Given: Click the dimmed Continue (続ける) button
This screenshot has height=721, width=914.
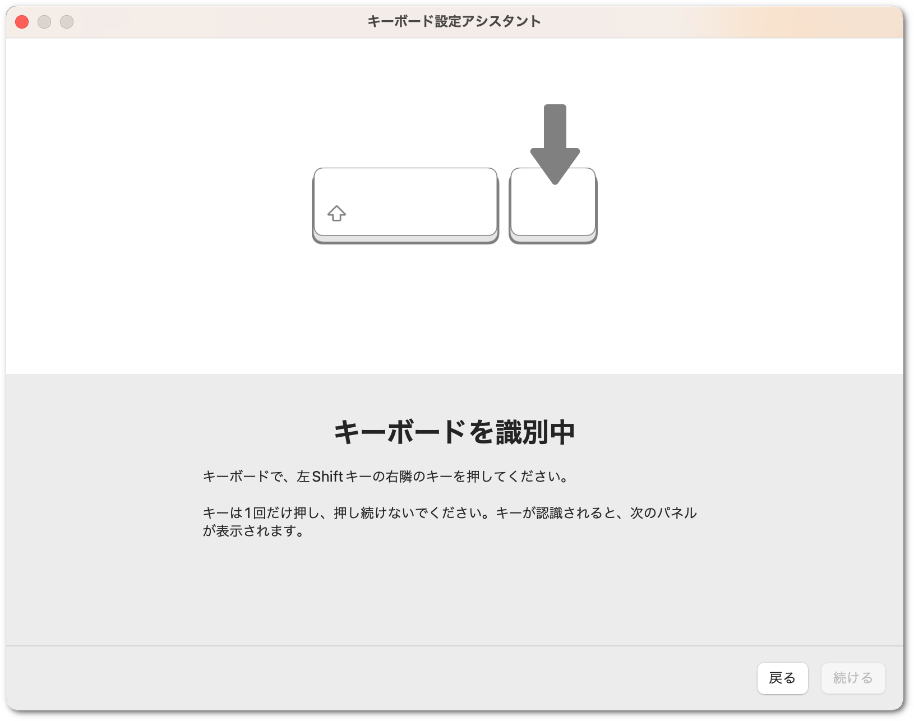Looking at the screenshot, I should pos(853,678).
